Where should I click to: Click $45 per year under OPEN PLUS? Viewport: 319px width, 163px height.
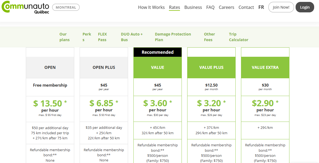104,87
